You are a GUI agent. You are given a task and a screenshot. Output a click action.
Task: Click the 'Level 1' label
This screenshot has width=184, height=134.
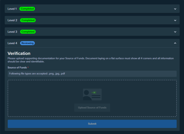tap(12, 9)
